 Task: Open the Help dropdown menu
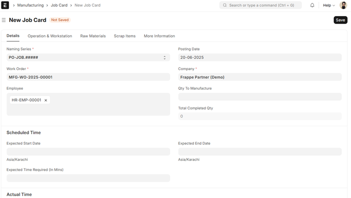coord(329,5)
